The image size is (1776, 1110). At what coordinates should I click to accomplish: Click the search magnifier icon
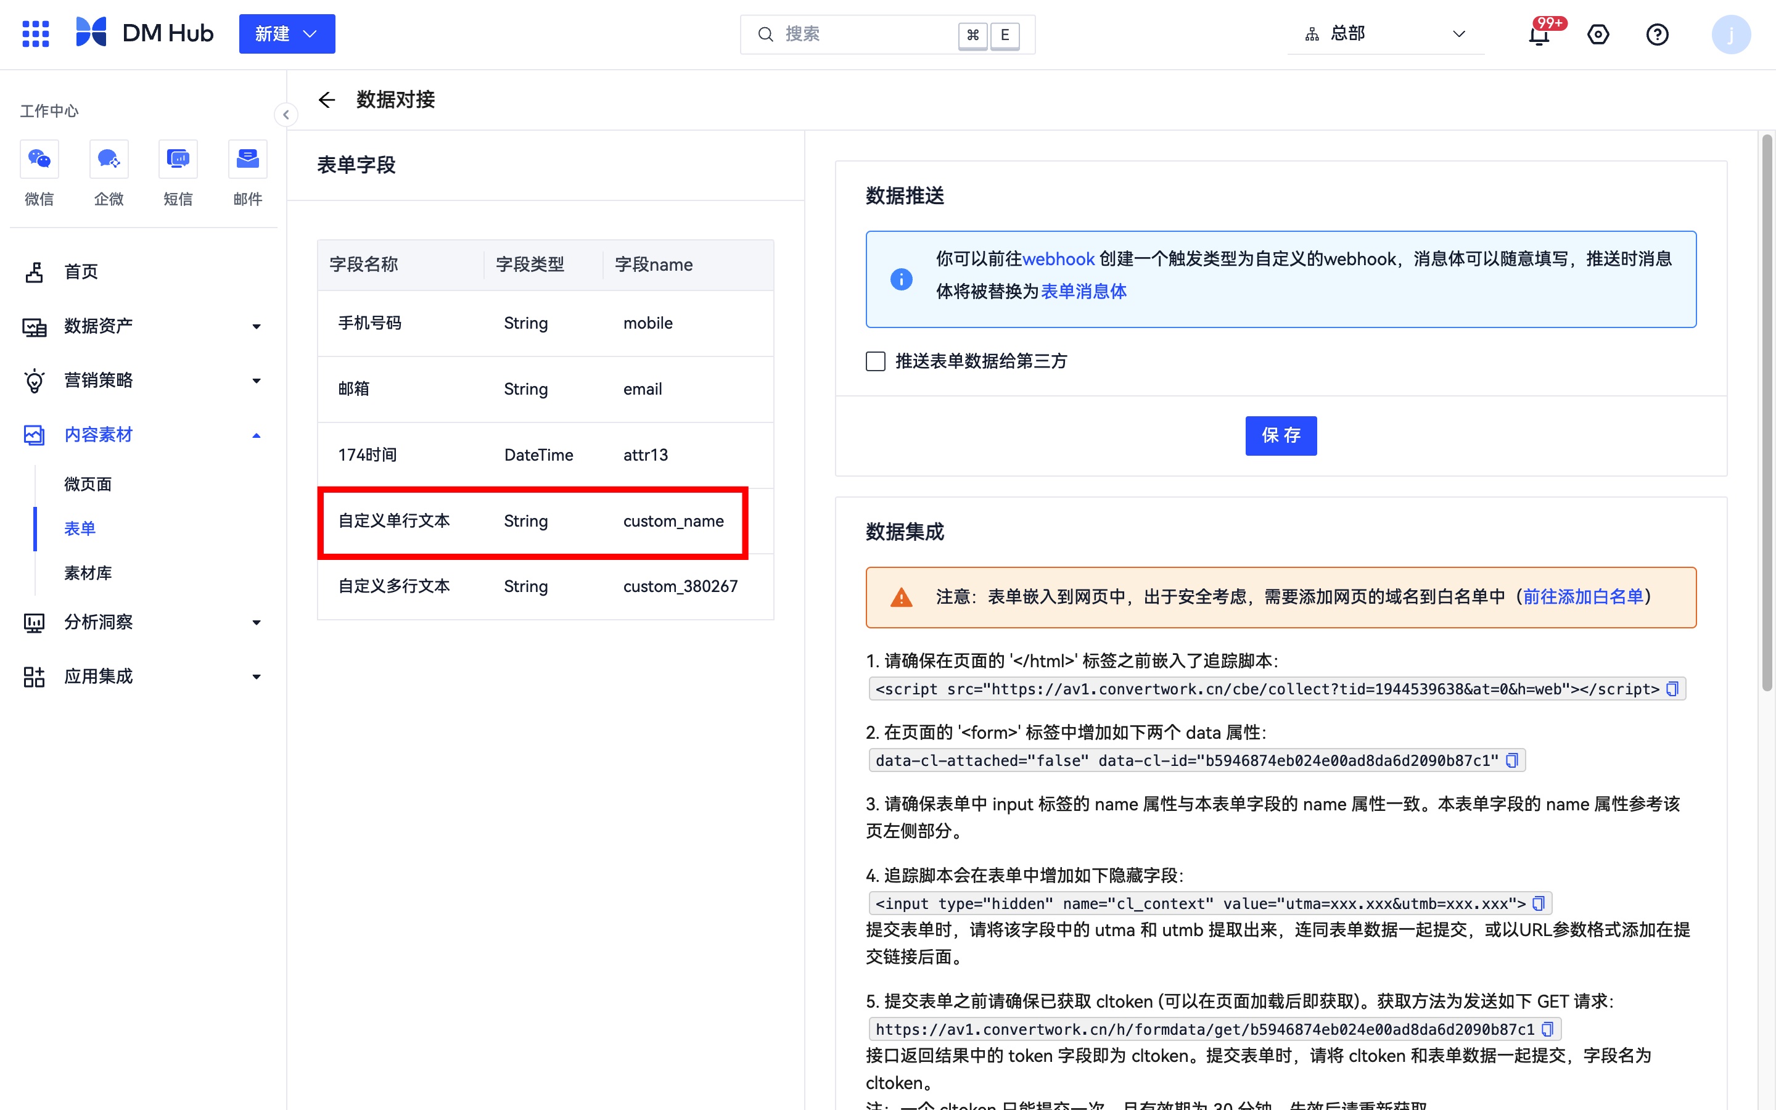pos(765,35)
